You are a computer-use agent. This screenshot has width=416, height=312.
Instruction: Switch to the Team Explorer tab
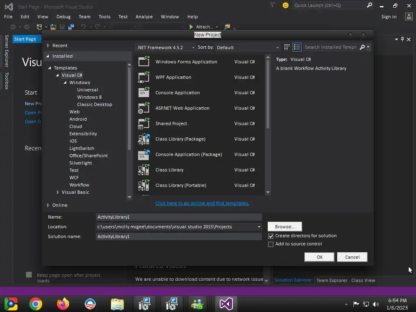pyautogui.click(x=331, y=280)
